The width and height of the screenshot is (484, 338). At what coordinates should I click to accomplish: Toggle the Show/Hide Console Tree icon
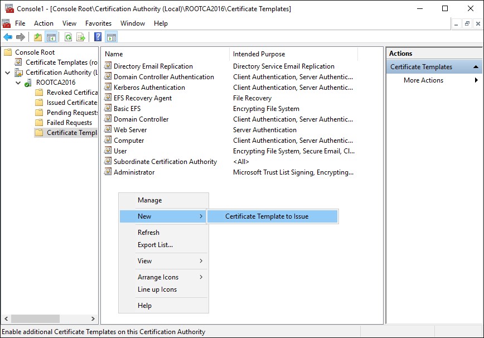[51, 37]
